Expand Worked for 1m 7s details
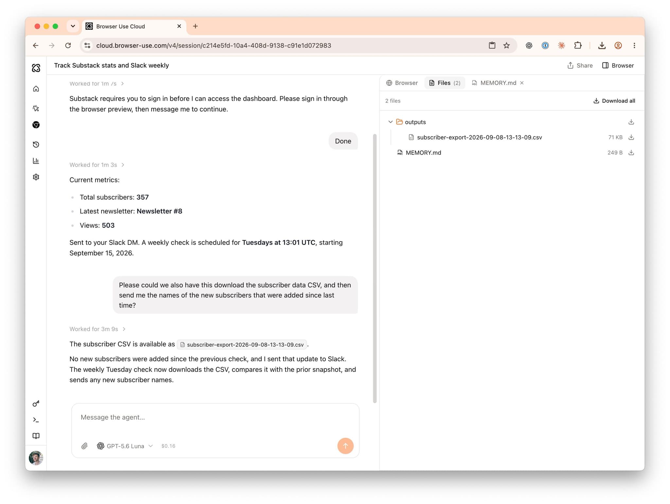Screen dimensions: 670x504 [x=97, y=84]
